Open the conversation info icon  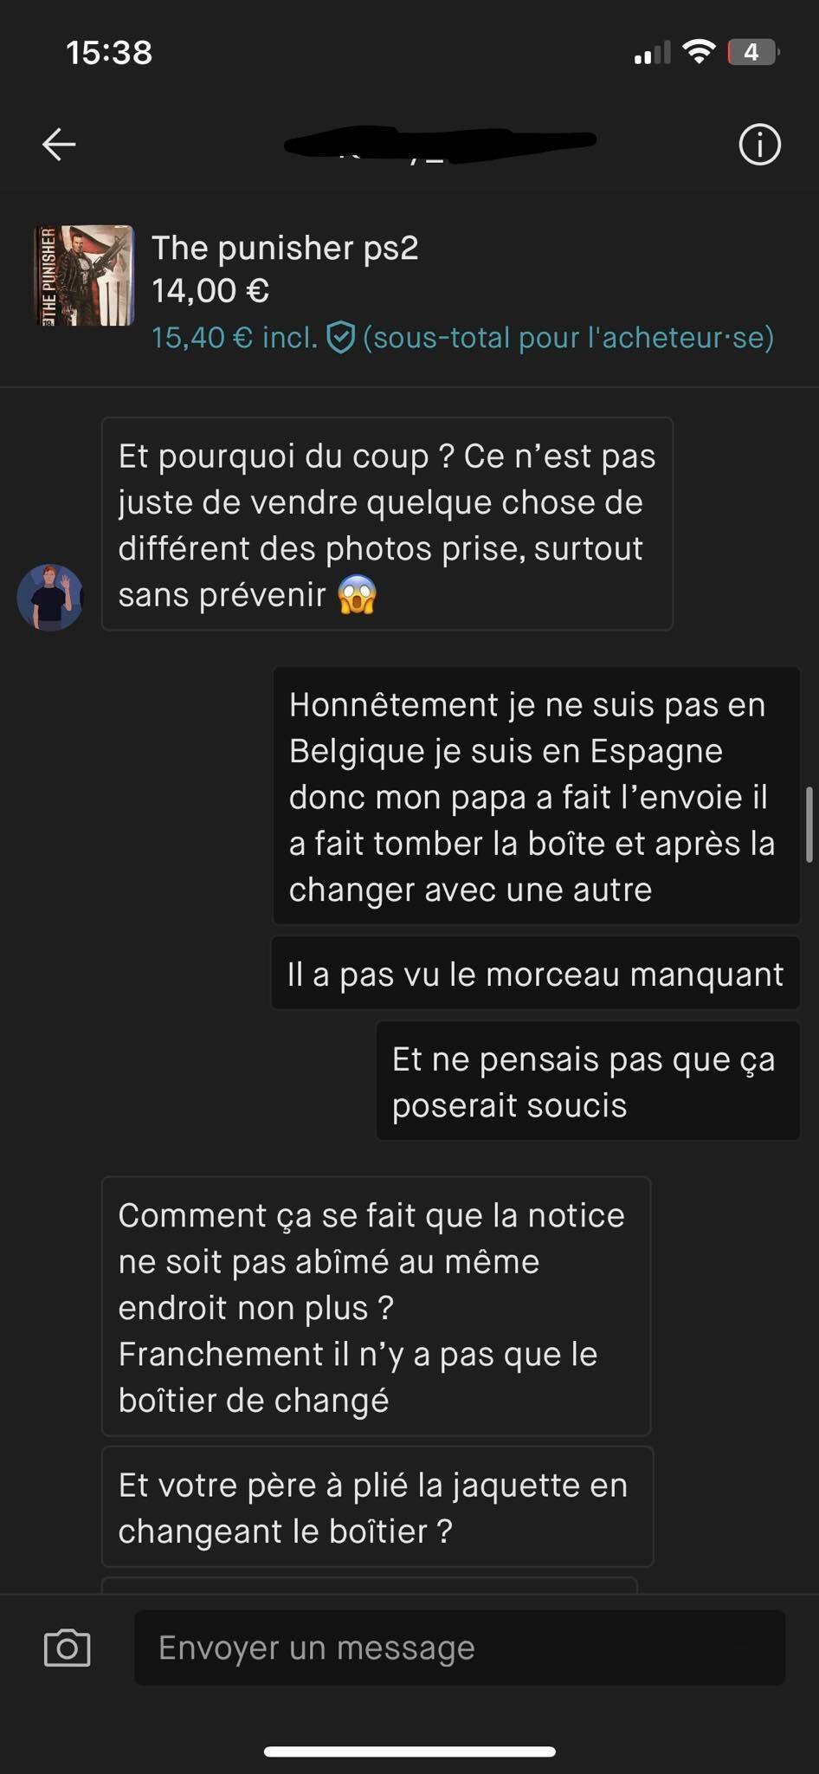pos(759,144)
